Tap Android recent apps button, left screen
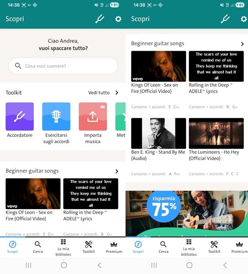Viewport: 248px width, 274px height. pos(28,265)
